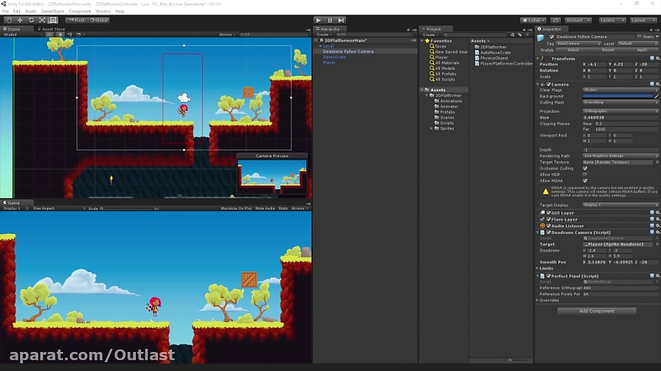The width and height of the screenshot is (661, 371).
Task: Click the Inspector lock icon
Action: click(x=651, y=29)
